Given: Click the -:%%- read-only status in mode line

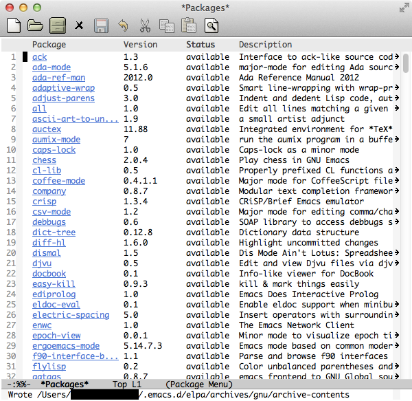Looking at the screenshot, I should pos(19,384).
